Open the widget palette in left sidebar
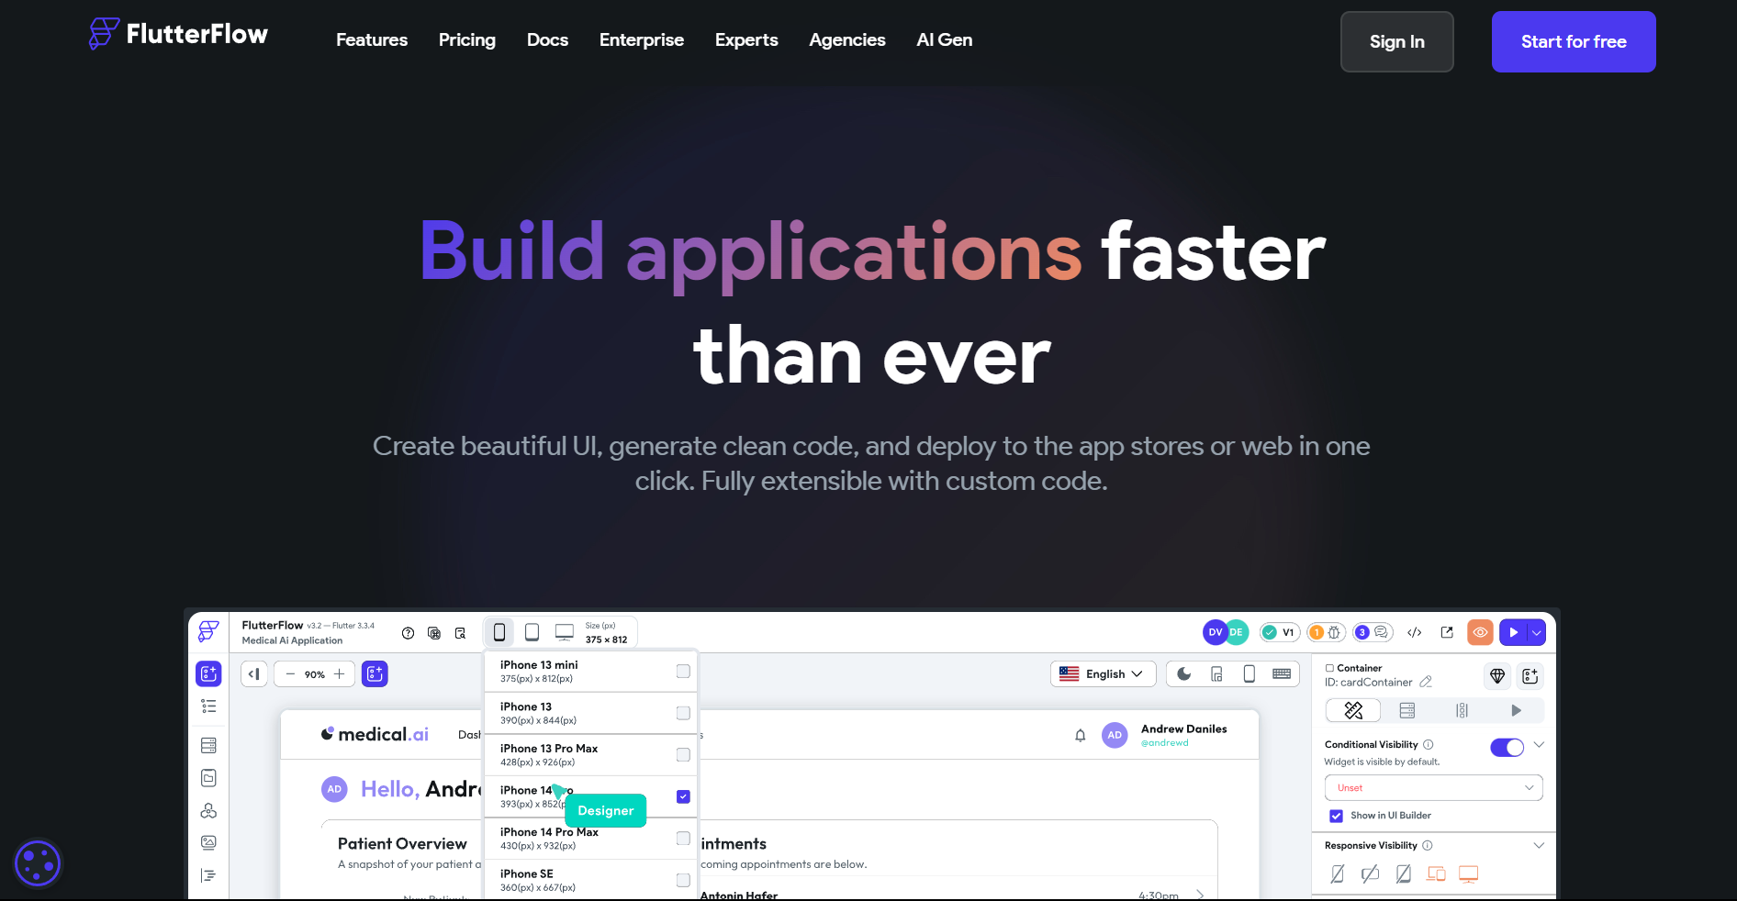The height and width of the screenshot is (901, 1737). click(x=208, y=674)
